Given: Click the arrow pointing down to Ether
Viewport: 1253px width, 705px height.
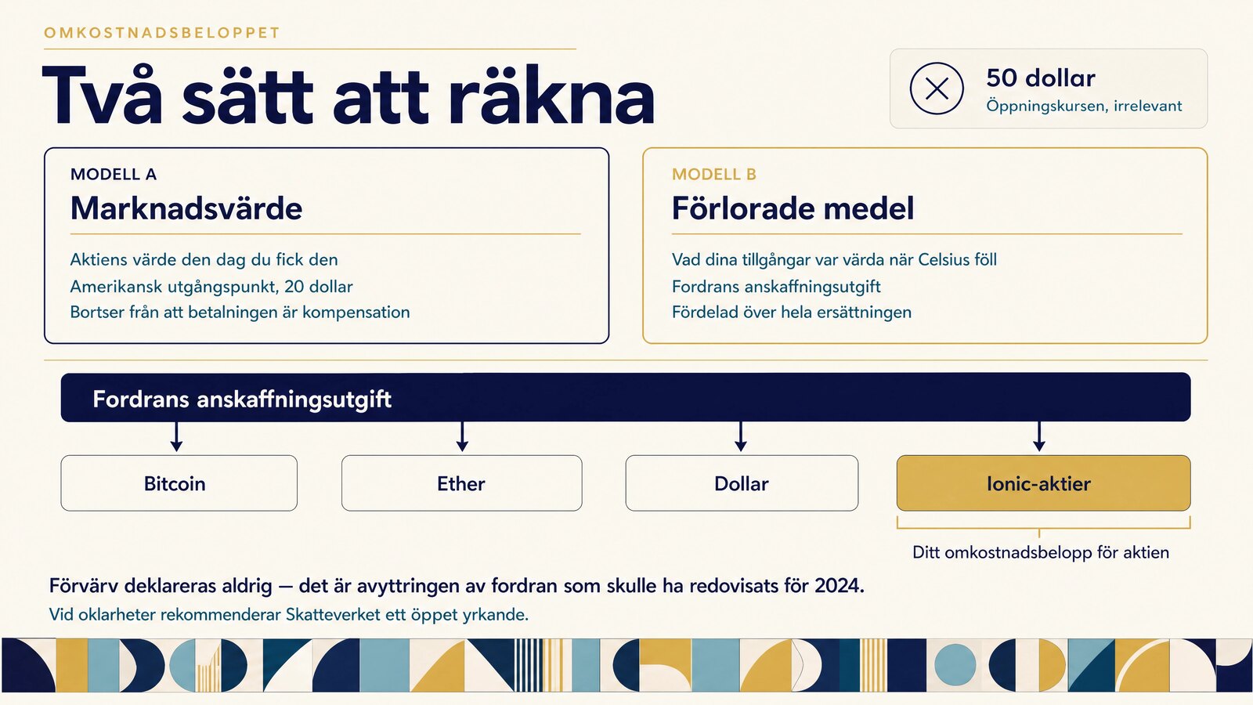Looking at the screenshot, I should pyautogui.click(x=462, y=436).
